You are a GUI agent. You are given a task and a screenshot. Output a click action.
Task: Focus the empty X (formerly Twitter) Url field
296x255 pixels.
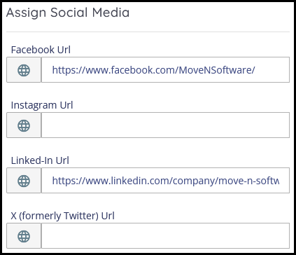tap(165, 236)
